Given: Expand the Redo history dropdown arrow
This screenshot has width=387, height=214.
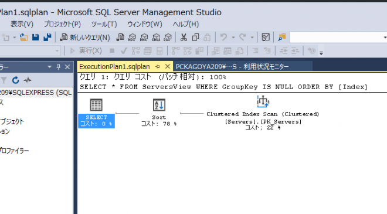Looking at the screenshot, I should pyautogui.click(x=252, y=38).
